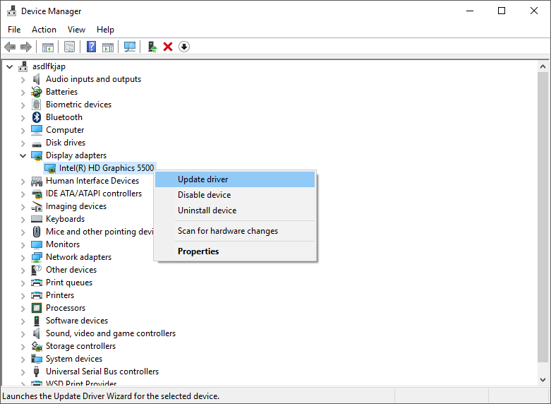The image size is (551, 404).
Task: Select the Audio inputs and outputs label
Action: click(93, 79)
